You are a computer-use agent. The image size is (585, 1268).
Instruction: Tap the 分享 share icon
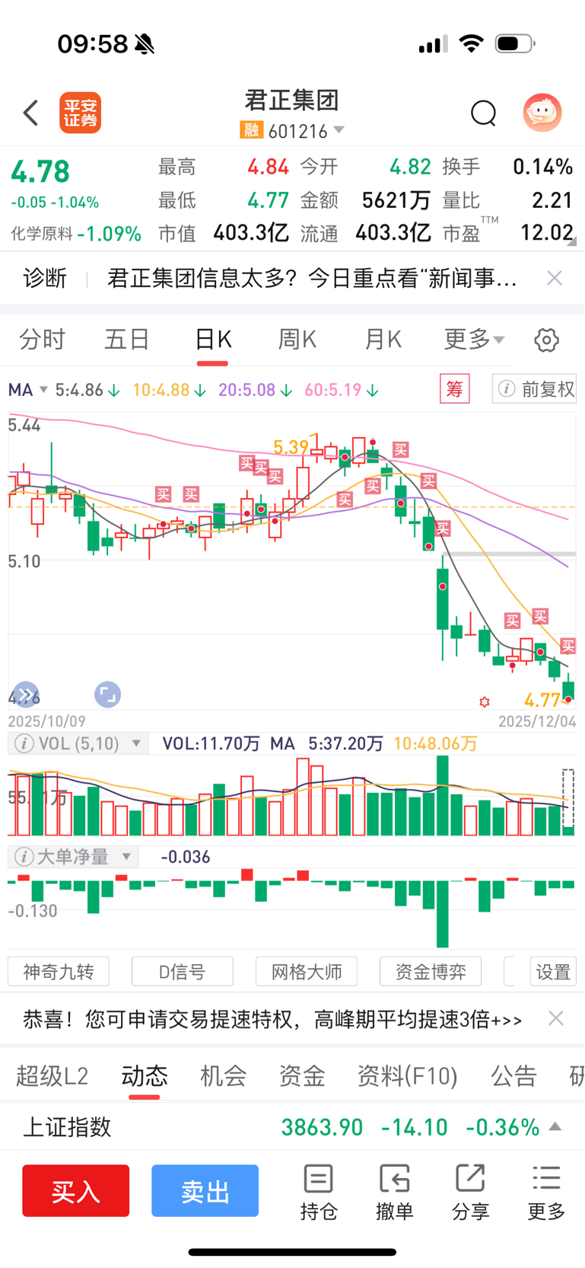click(470, 1193)
